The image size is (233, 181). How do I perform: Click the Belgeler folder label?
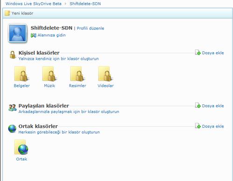[22, 86]
